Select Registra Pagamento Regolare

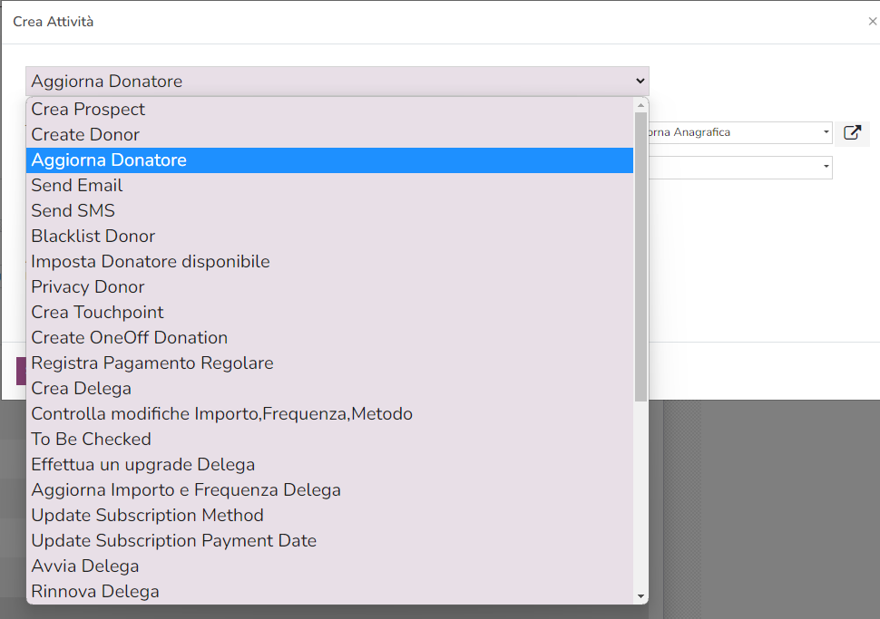152,363
